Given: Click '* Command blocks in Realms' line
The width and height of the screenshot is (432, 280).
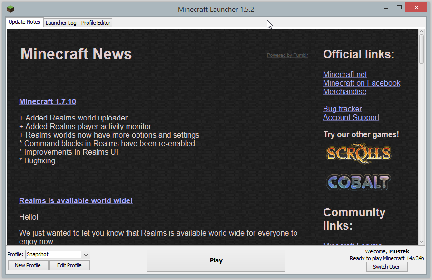Looking at the screenshot, I should click(x=107, y=143).
